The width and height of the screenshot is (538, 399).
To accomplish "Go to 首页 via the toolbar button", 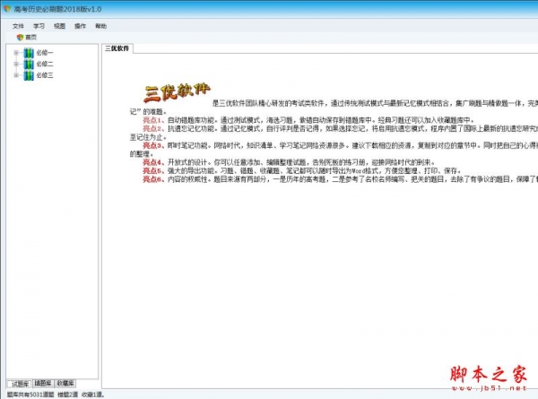I will (x=26, y=37).
